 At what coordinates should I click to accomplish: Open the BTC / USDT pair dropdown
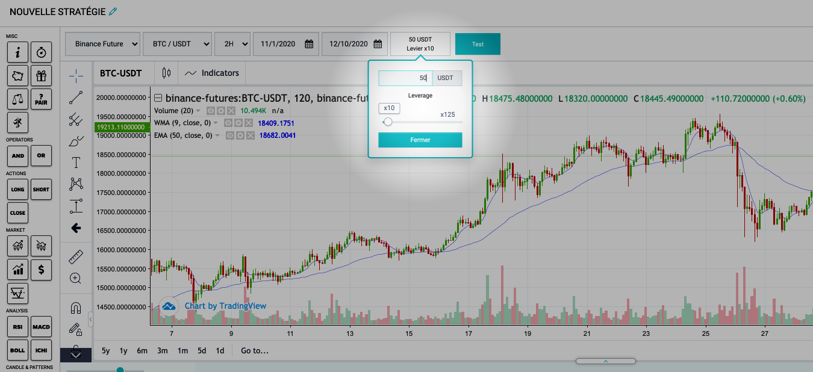point(178,44)
